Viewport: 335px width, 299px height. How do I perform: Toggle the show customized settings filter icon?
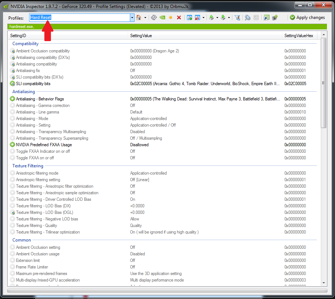[238, 17]
